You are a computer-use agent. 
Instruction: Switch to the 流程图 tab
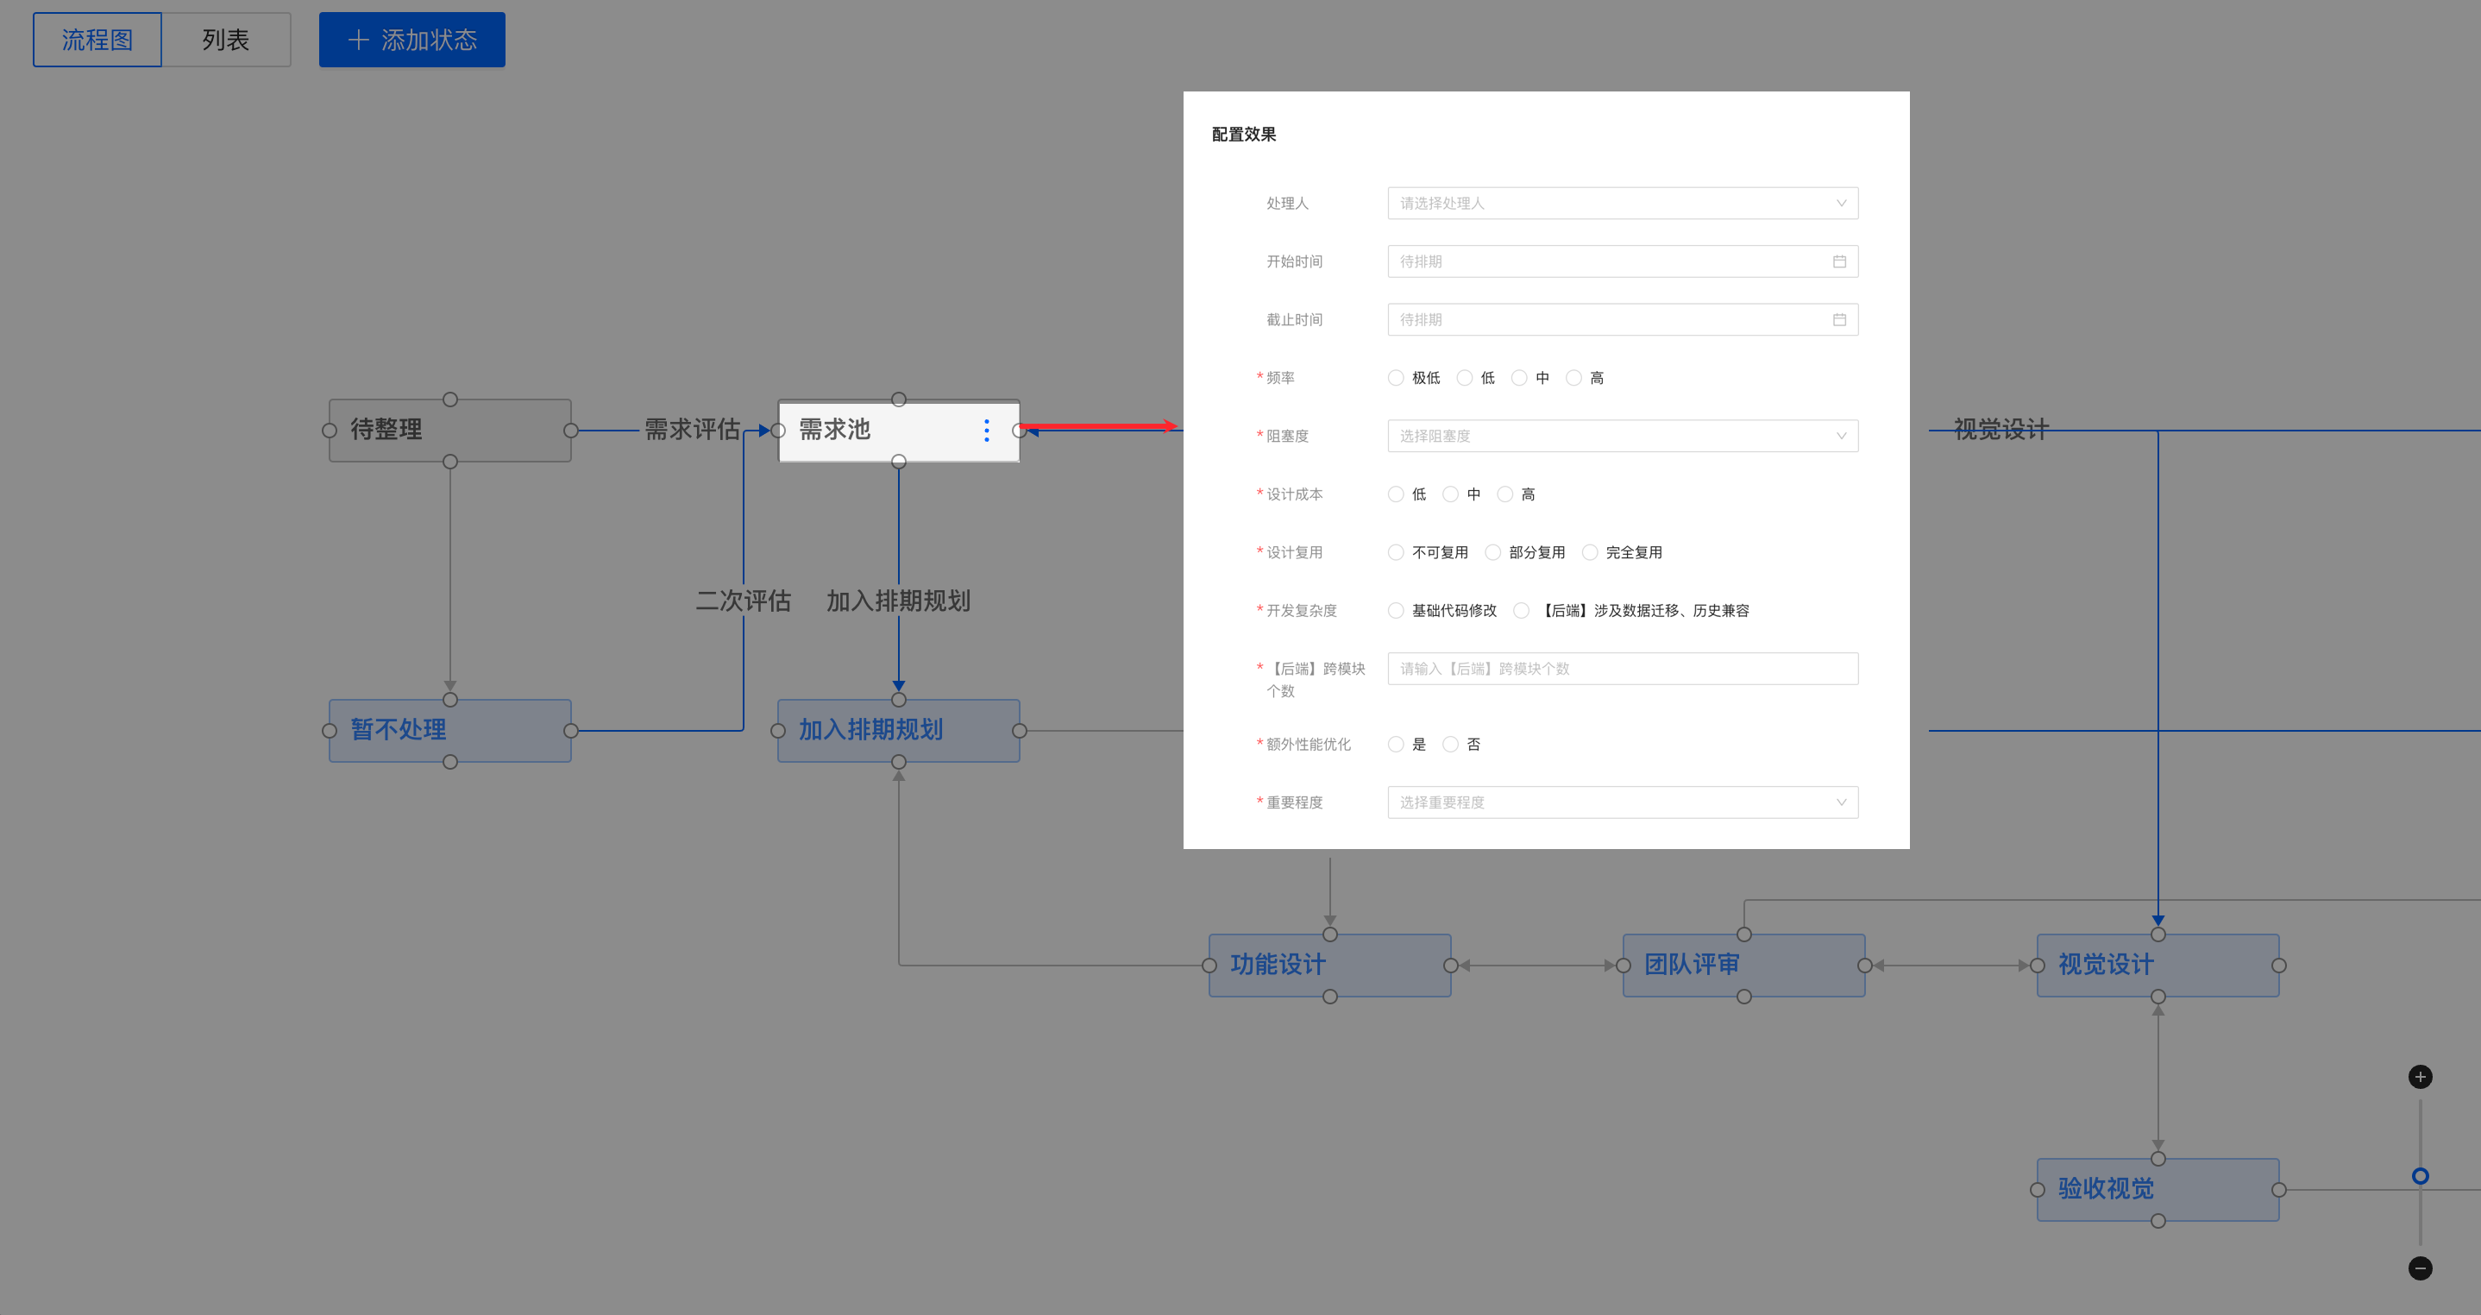pyautogui.click(x=97, y=40)
